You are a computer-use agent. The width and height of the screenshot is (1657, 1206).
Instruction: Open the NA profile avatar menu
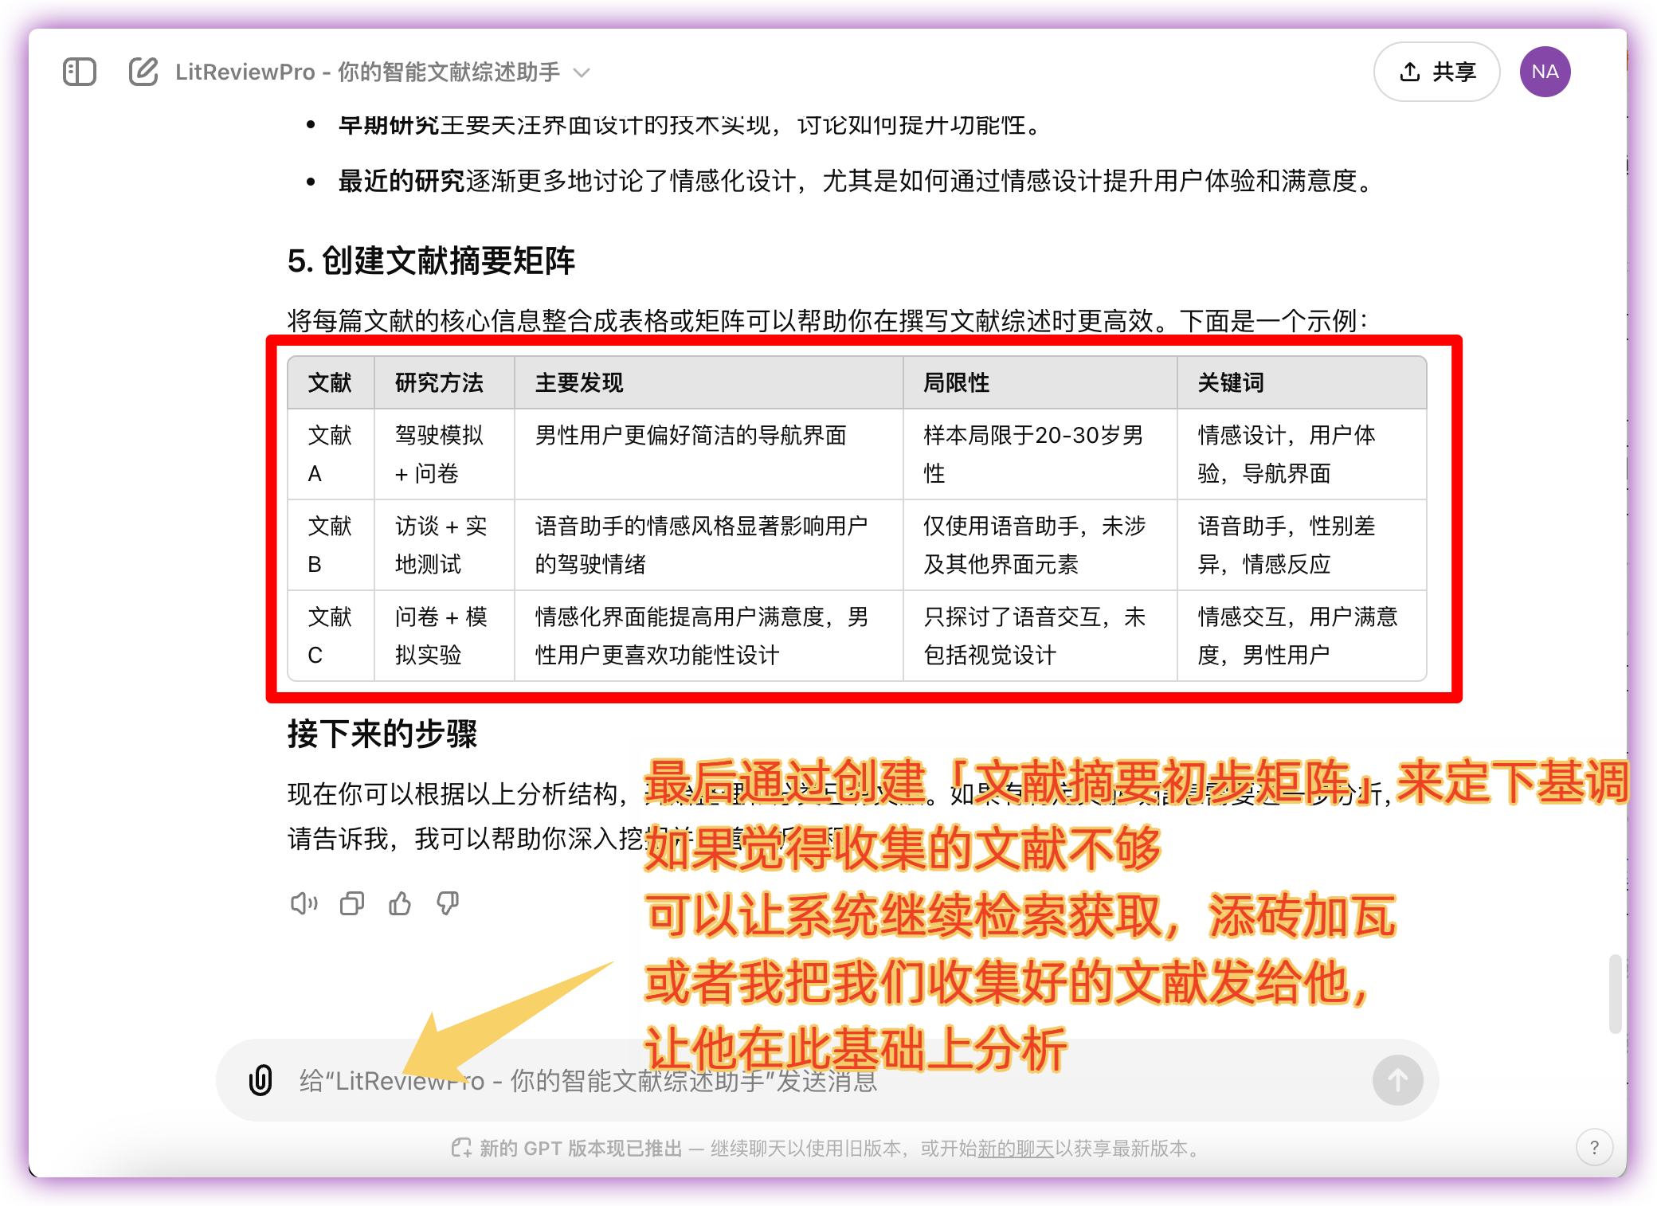[x=1545, y=72]
